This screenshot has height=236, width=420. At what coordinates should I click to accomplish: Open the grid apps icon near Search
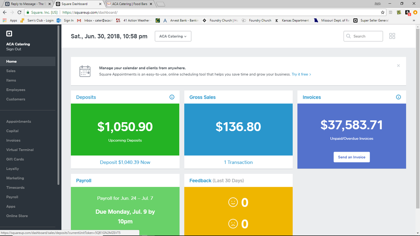[x=392, y=36]
